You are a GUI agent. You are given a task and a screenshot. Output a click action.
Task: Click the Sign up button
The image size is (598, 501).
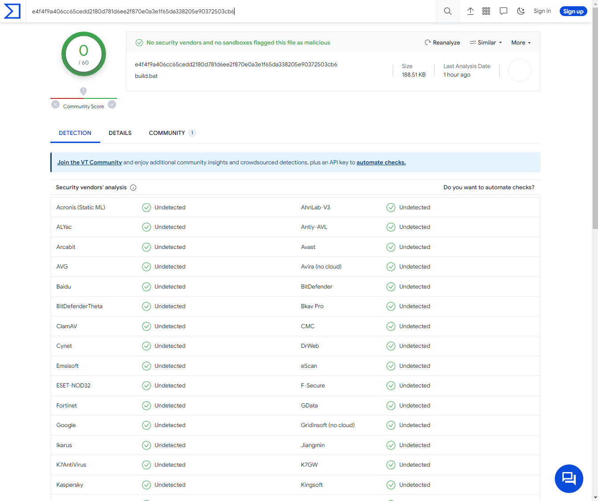[573, 11]
